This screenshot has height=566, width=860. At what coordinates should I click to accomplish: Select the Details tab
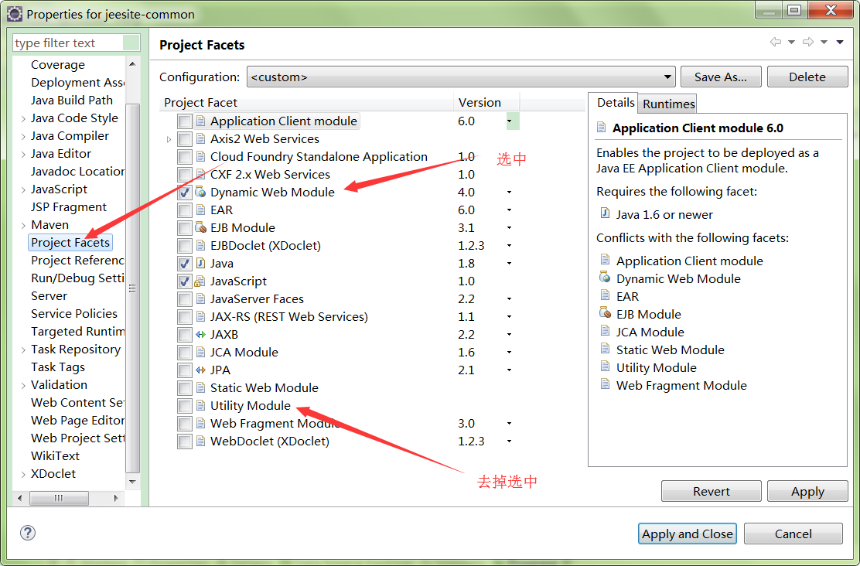pos(615,102)
